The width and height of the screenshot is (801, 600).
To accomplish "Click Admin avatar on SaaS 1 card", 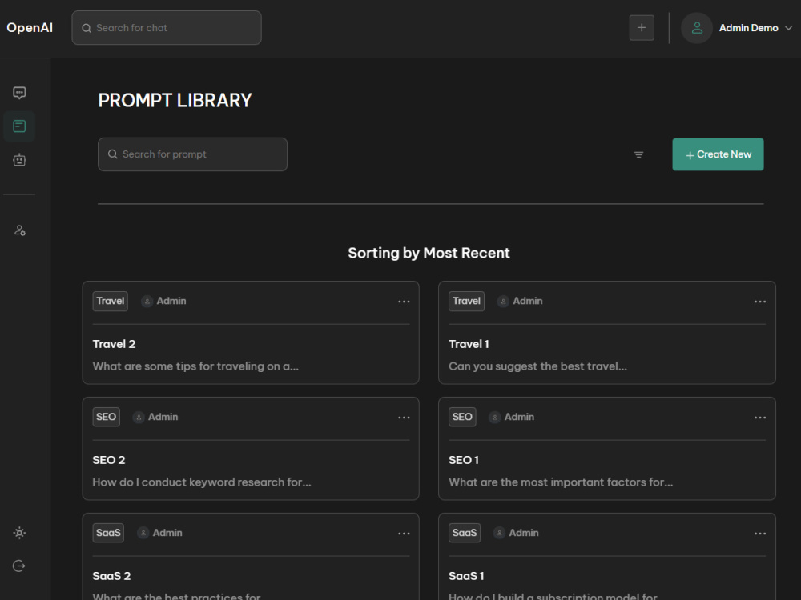I will pyautogui.click(x=499, y=533).
